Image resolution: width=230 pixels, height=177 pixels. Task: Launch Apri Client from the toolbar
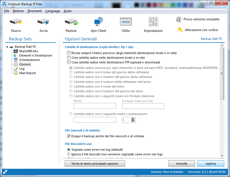(98, 21)
